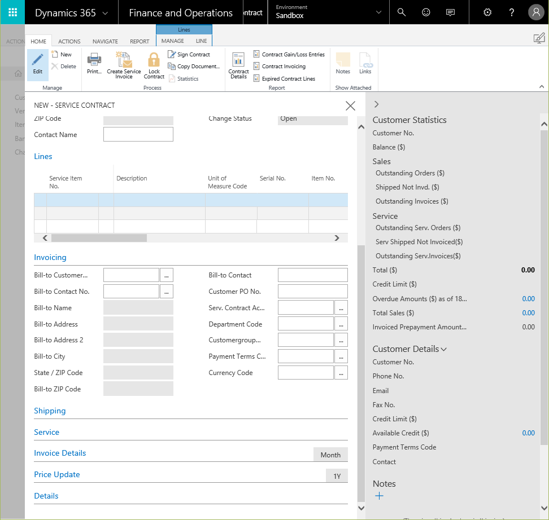549x520 pixels.
Task: Open the settings gear icon
Action: pos(487,12)
